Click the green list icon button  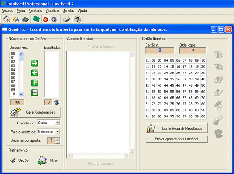[x=35, y=93]
